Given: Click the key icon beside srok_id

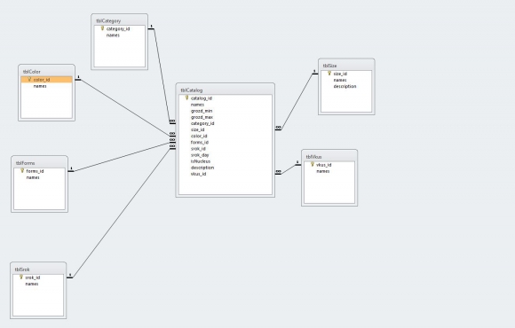Looking at the screenshot, I should pos(21,277).
